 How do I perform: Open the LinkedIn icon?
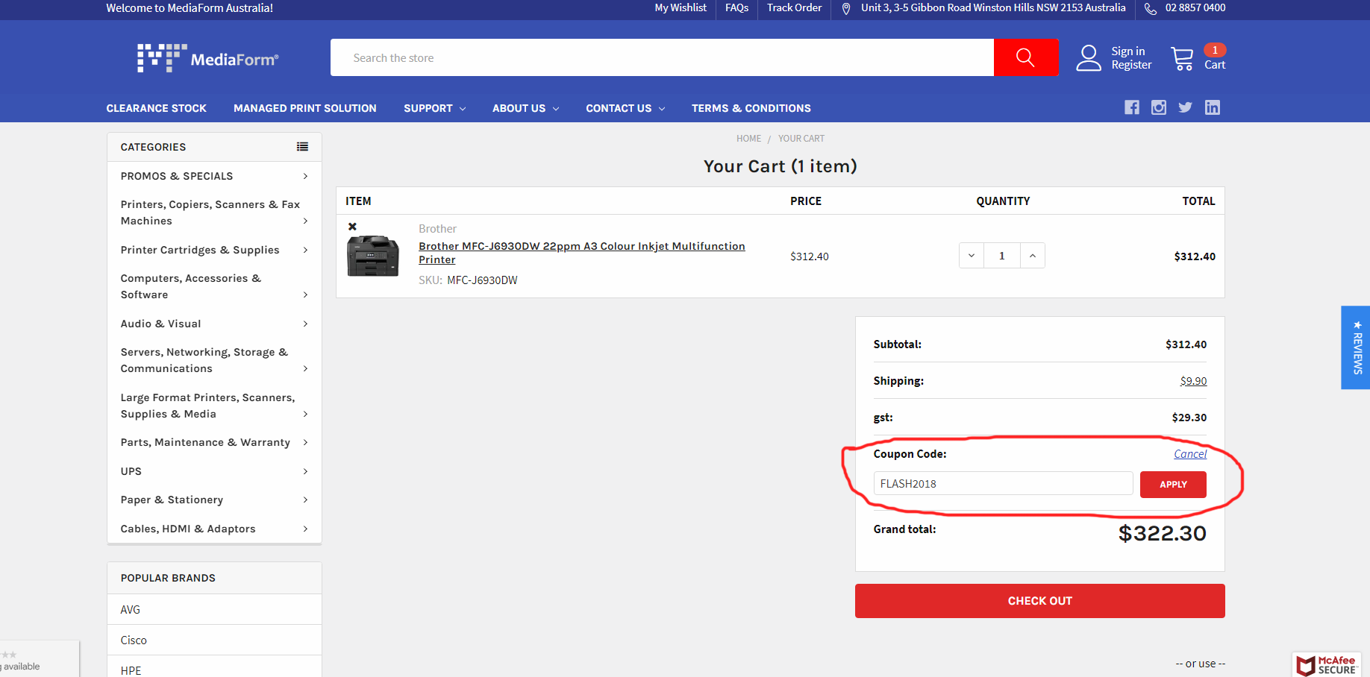1213,107
